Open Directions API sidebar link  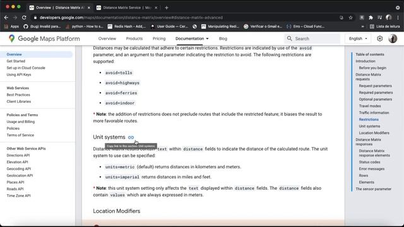pyautogui.click(x=18, y=155)
